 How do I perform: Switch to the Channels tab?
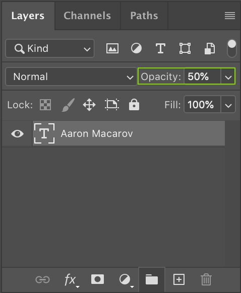pos(87,16)
